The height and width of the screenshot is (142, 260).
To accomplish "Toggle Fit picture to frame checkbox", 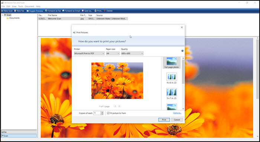I will point(108,113).
